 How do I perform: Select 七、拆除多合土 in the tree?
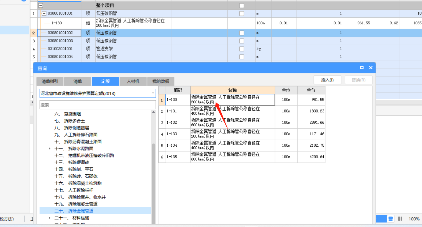pos(70,121)
